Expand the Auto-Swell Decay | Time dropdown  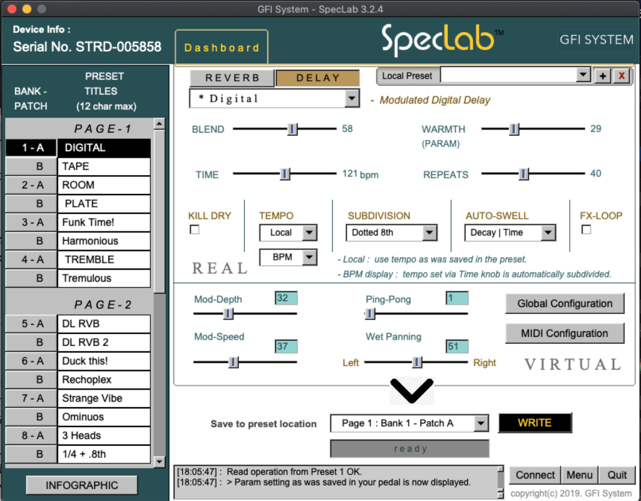(x=510, y=233)
